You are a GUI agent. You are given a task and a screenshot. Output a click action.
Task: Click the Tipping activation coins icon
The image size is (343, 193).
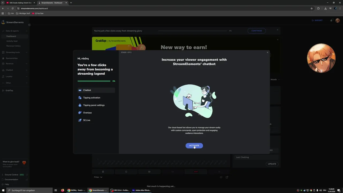80,98
